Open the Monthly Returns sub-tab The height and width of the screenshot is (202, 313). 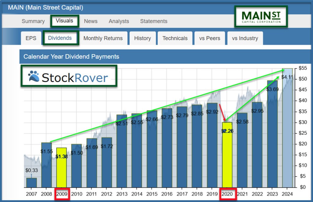pos(103,38)
